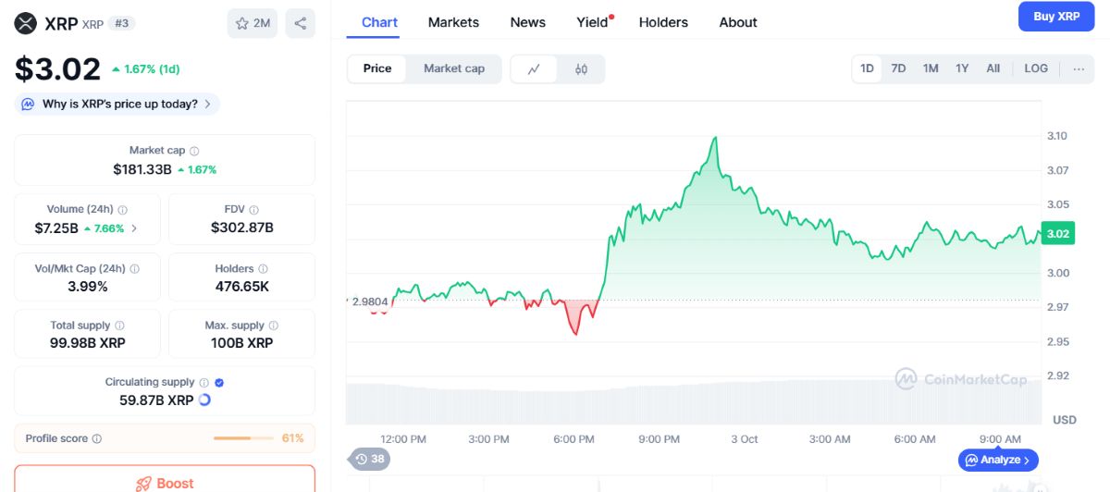This screenshot has width=1110, height=492.
Task: Click the XRP coin logo icon
Action: [x=26, y=23]
